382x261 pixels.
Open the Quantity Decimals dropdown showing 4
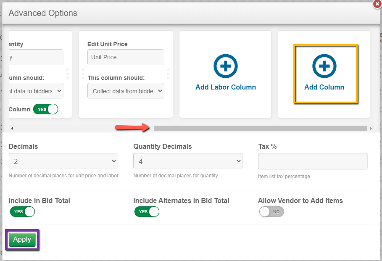coord(188,161)
